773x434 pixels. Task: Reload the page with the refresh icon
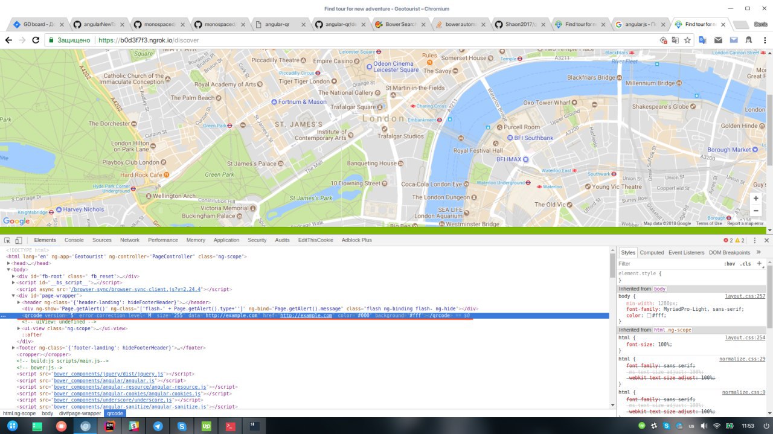point(36,40)
